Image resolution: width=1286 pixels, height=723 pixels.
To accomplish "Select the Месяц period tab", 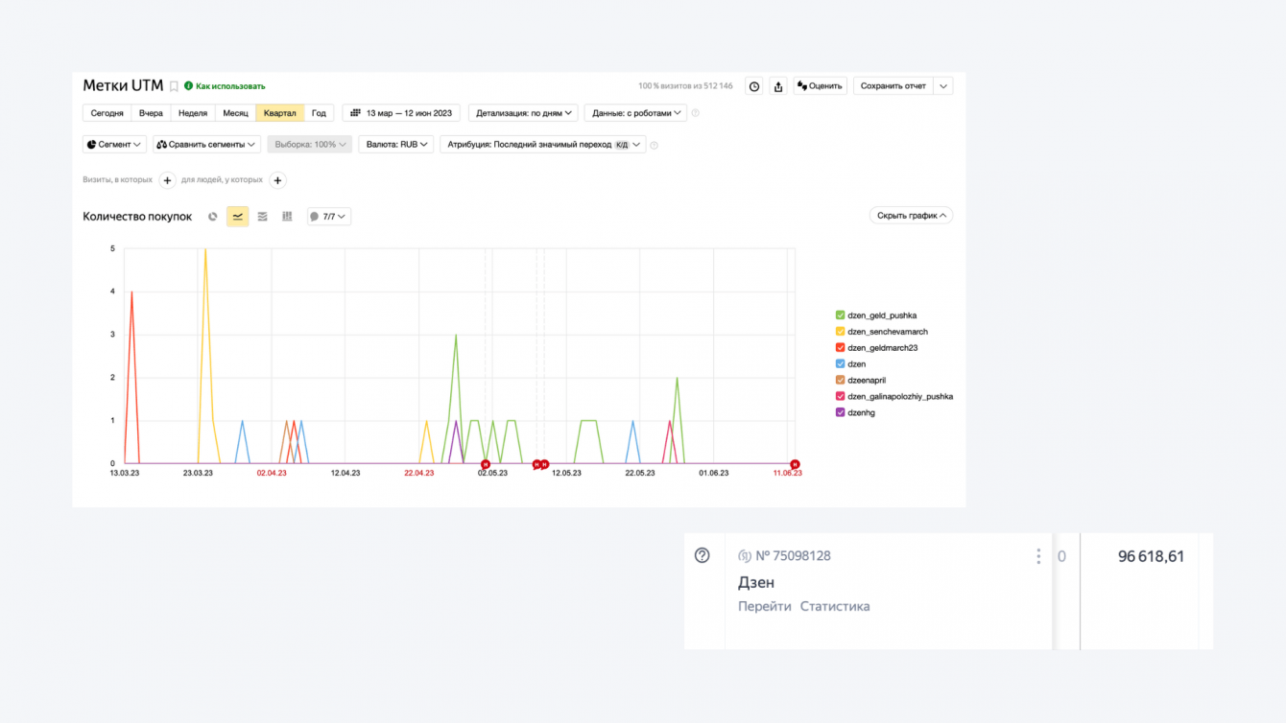I will [x=235, y=113].
